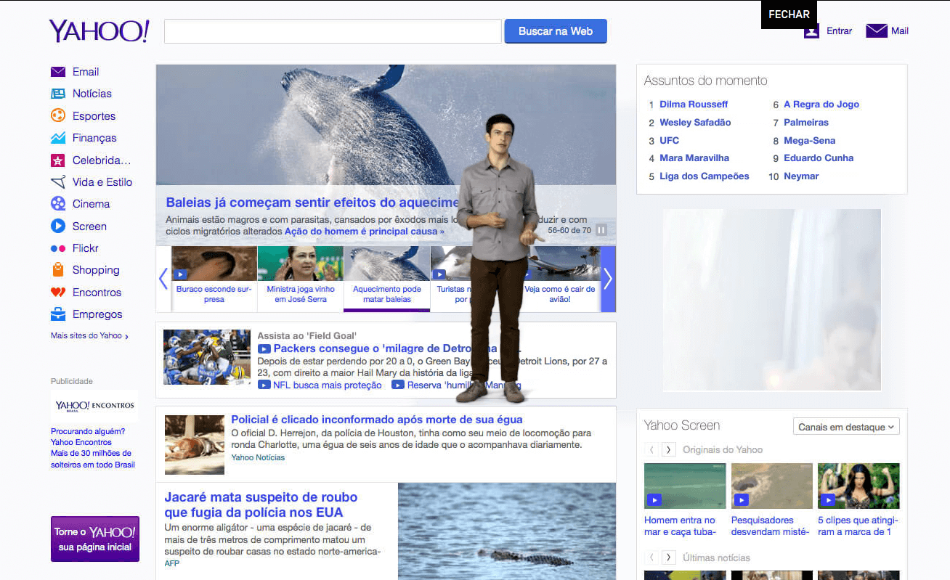Click the Screen play icon in sidebar
This screenshot has width=950, height=580.
58,226
